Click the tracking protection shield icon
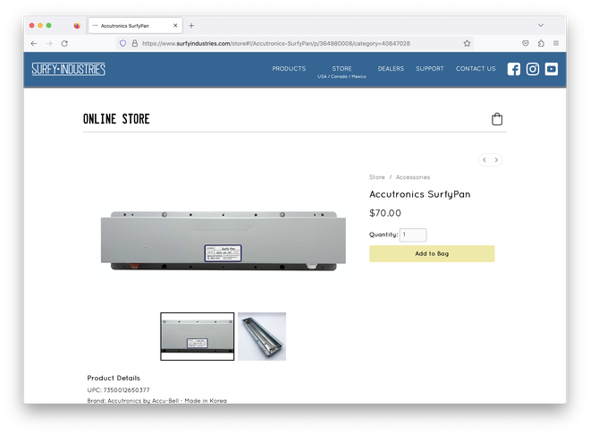The height and width of the screenshot is (435, 590). (x=122, y=43)
